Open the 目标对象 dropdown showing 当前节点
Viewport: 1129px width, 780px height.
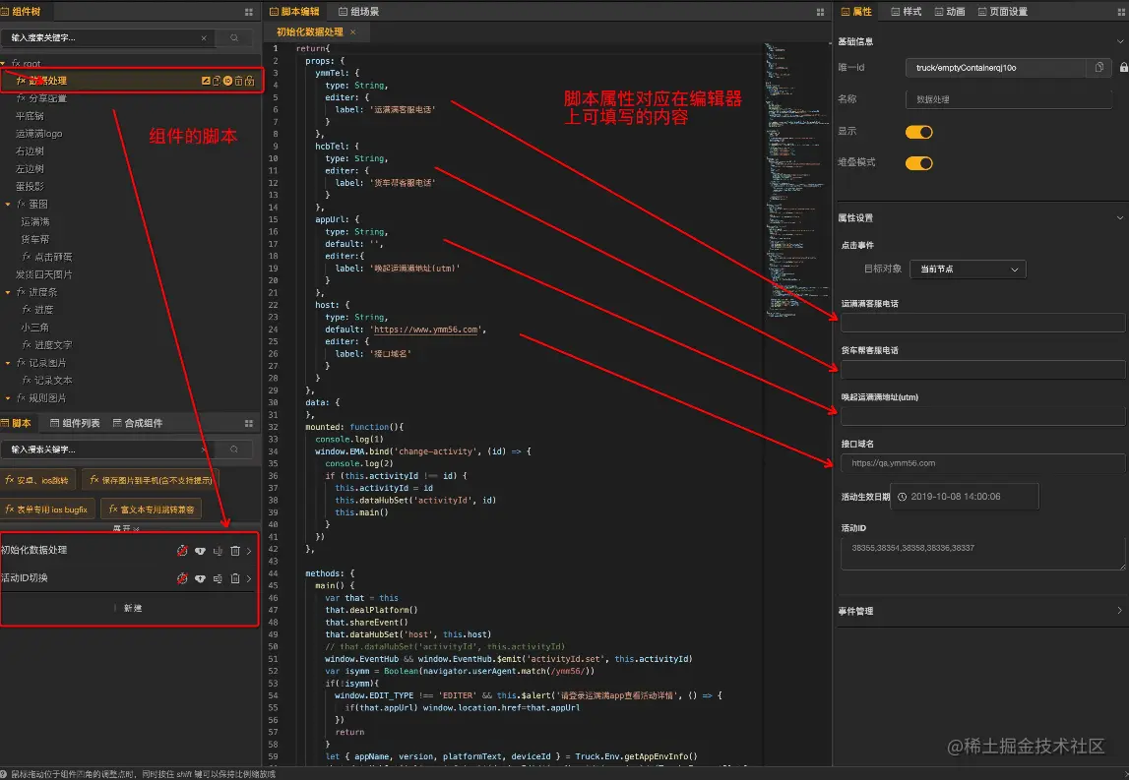tap(968, 270)
